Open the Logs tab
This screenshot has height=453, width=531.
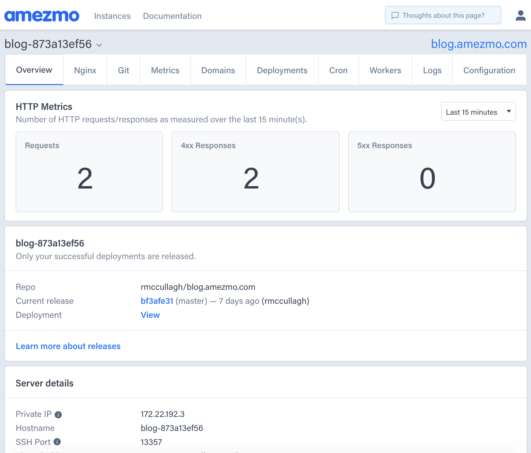pos(432,70)
